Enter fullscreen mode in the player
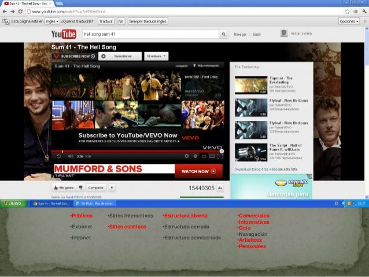The height and width of the screenshot is (277, 369). (220, 156)
